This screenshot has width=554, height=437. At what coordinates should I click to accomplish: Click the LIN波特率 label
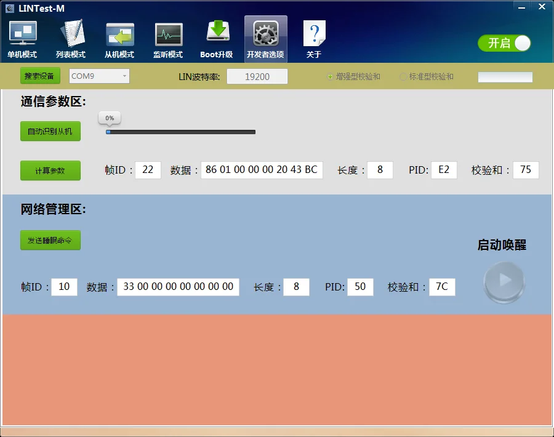[x=199, y=77]
